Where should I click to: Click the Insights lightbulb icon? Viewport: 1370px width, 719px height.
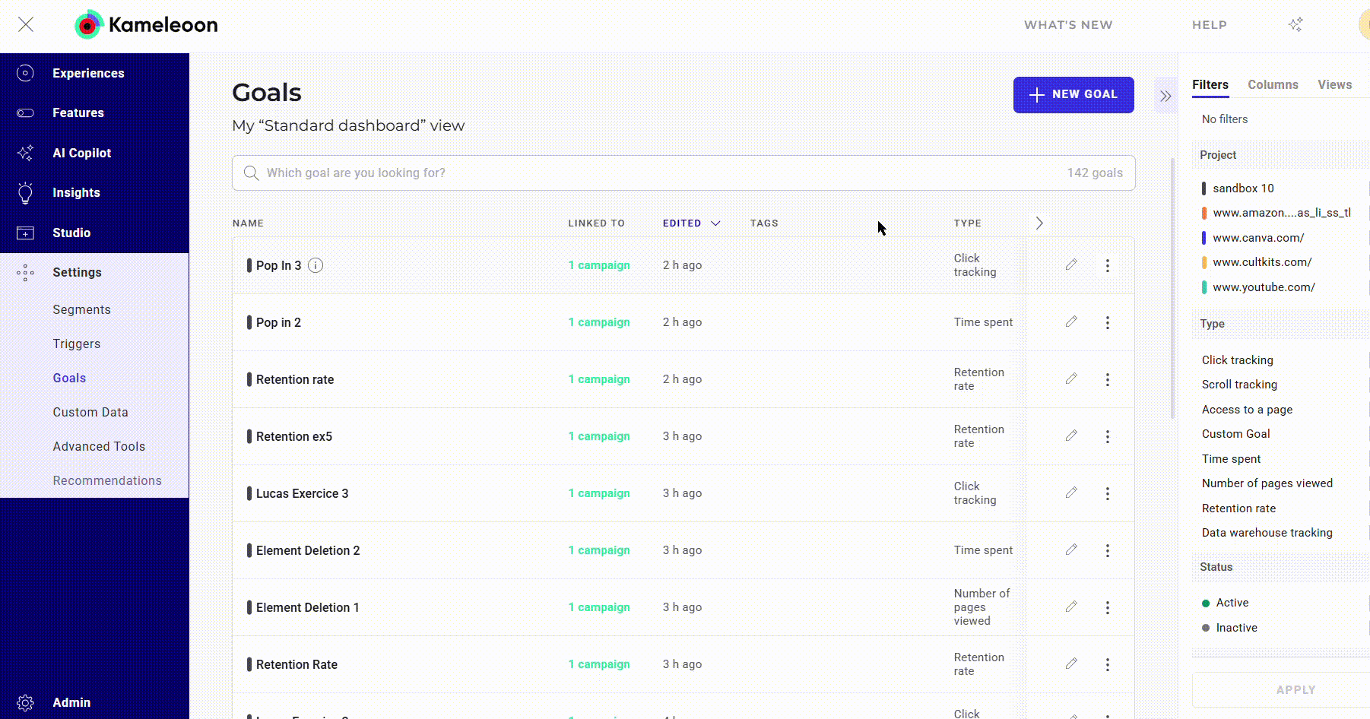pyautogui.click(x=25, y=193)
